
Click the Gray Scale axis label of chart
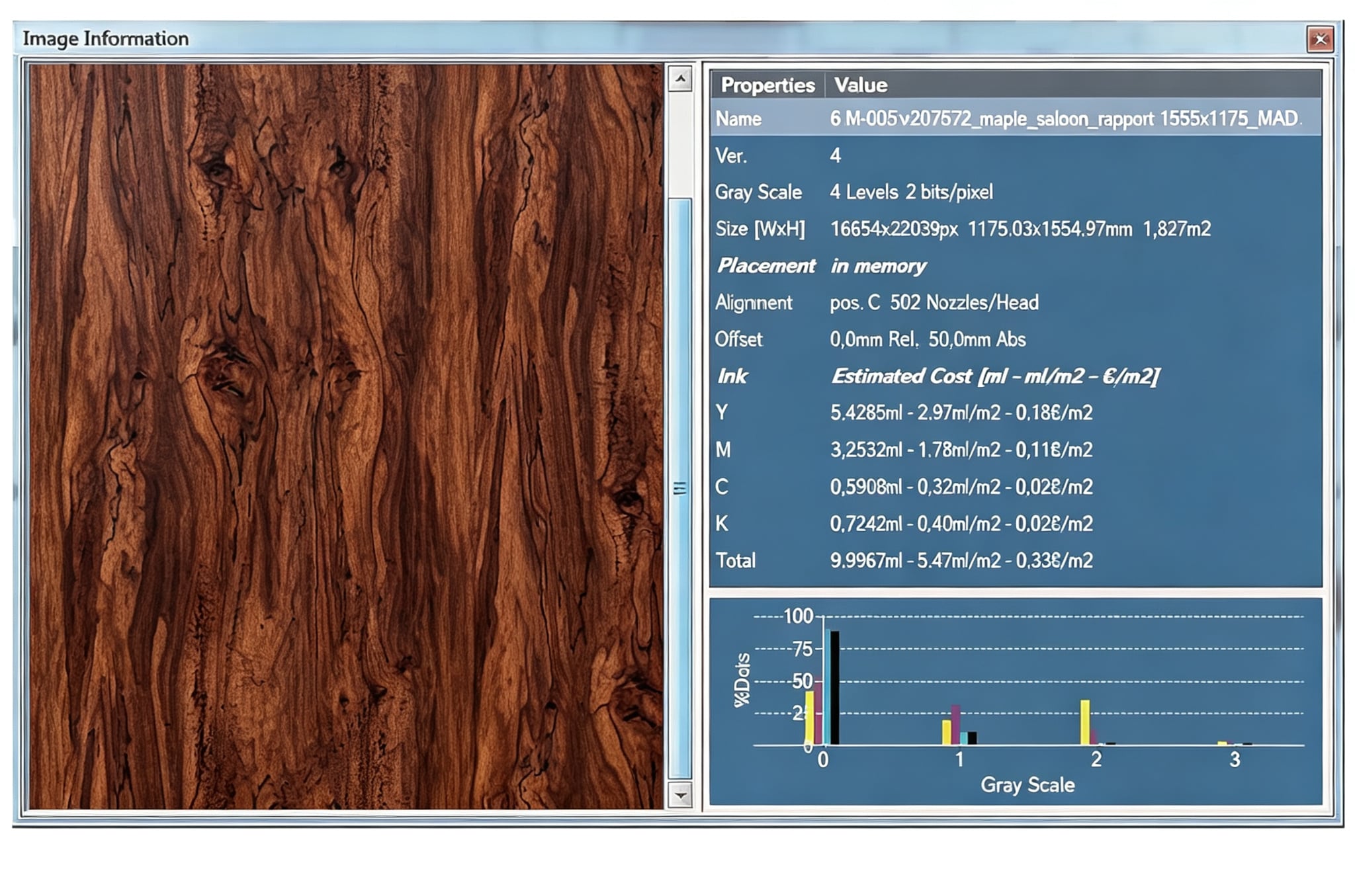click(x=1027, y=785)
